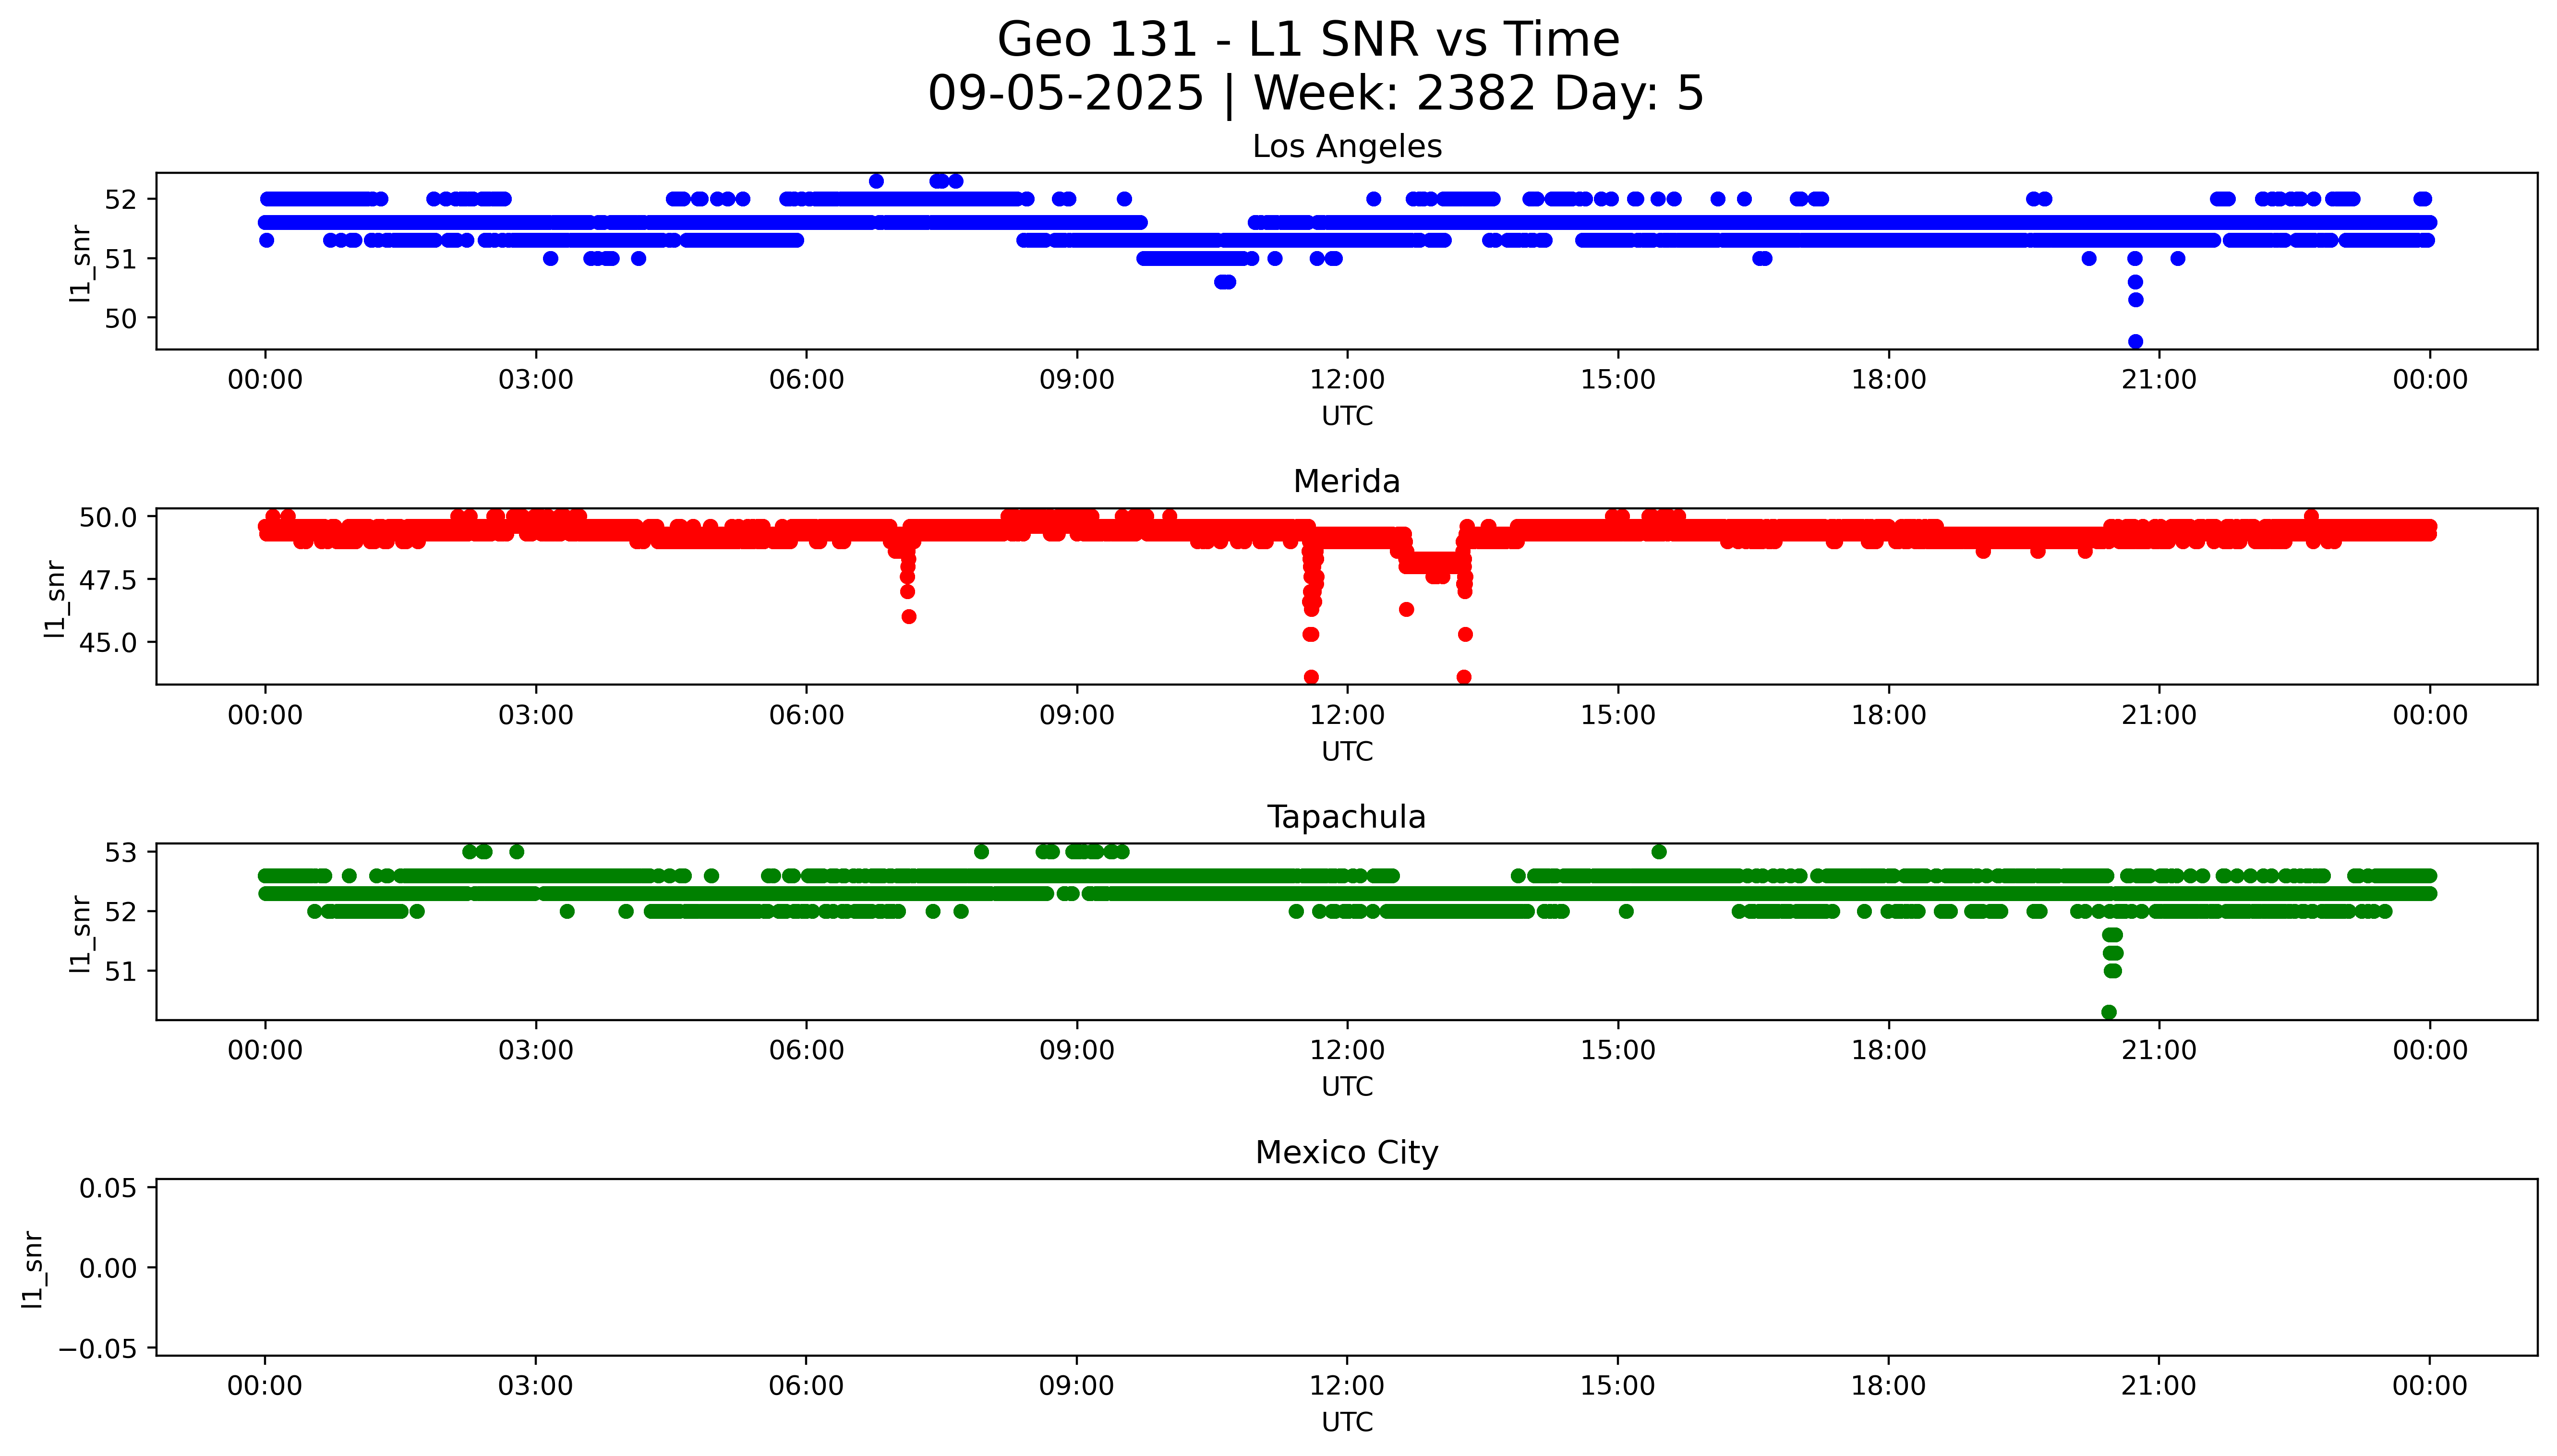The image size is (2557, 1456).
Task: Click the 'Merida' subplot title
Action: coord(1346,482)
